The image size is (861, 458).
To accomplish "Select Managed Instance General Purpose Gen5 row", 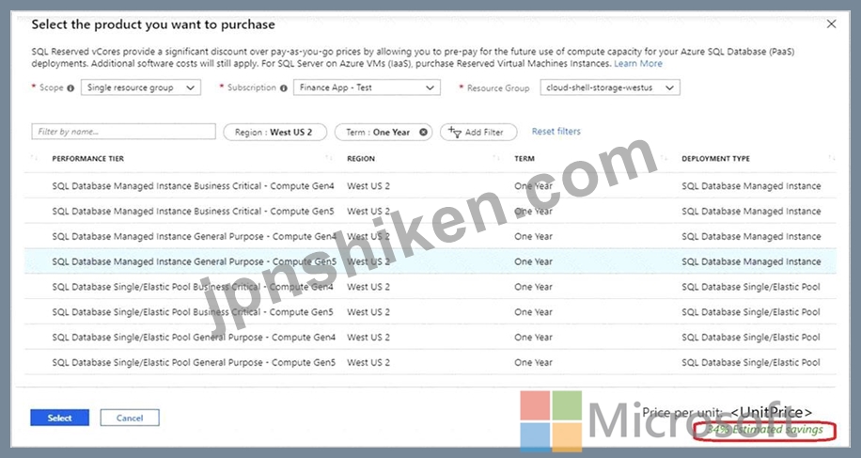I will click(x=430, y=262).
